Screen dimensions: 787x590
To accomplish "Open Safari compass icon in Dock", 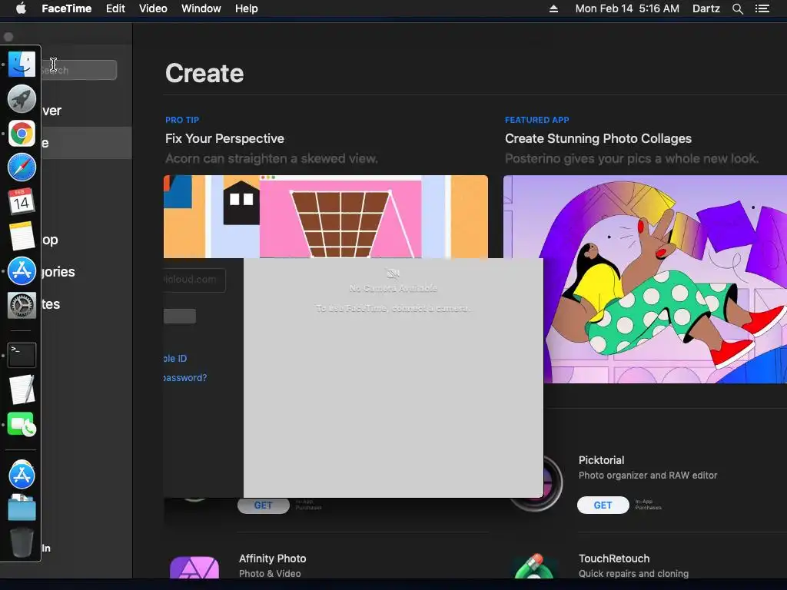I will (22, 167).
